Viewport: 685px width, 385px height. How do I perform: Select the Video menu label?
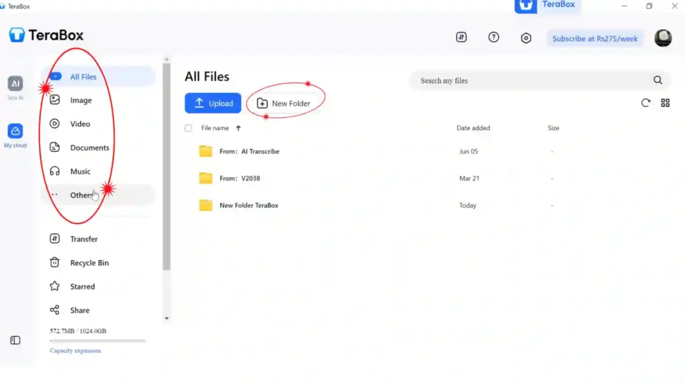(x=80, y=124)
